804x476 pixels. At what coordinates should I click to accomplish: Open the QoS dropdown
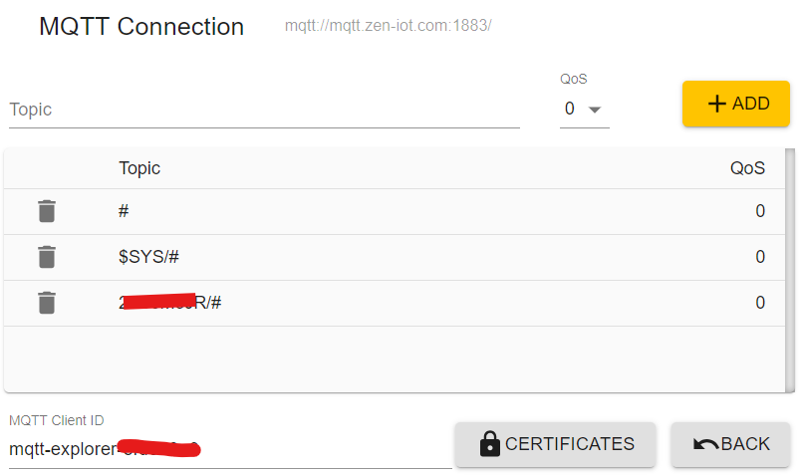pyautogui.click(x=583, y=109)
